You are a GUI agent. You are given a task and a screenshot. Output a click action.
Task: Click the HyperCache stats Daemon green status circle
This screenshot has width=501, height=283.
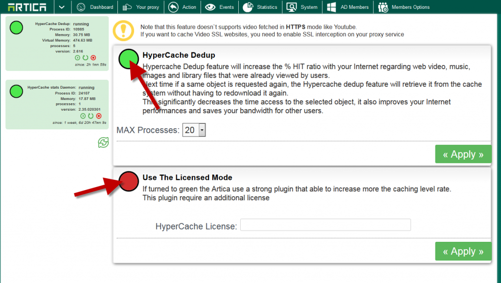(x=16, y=91)
